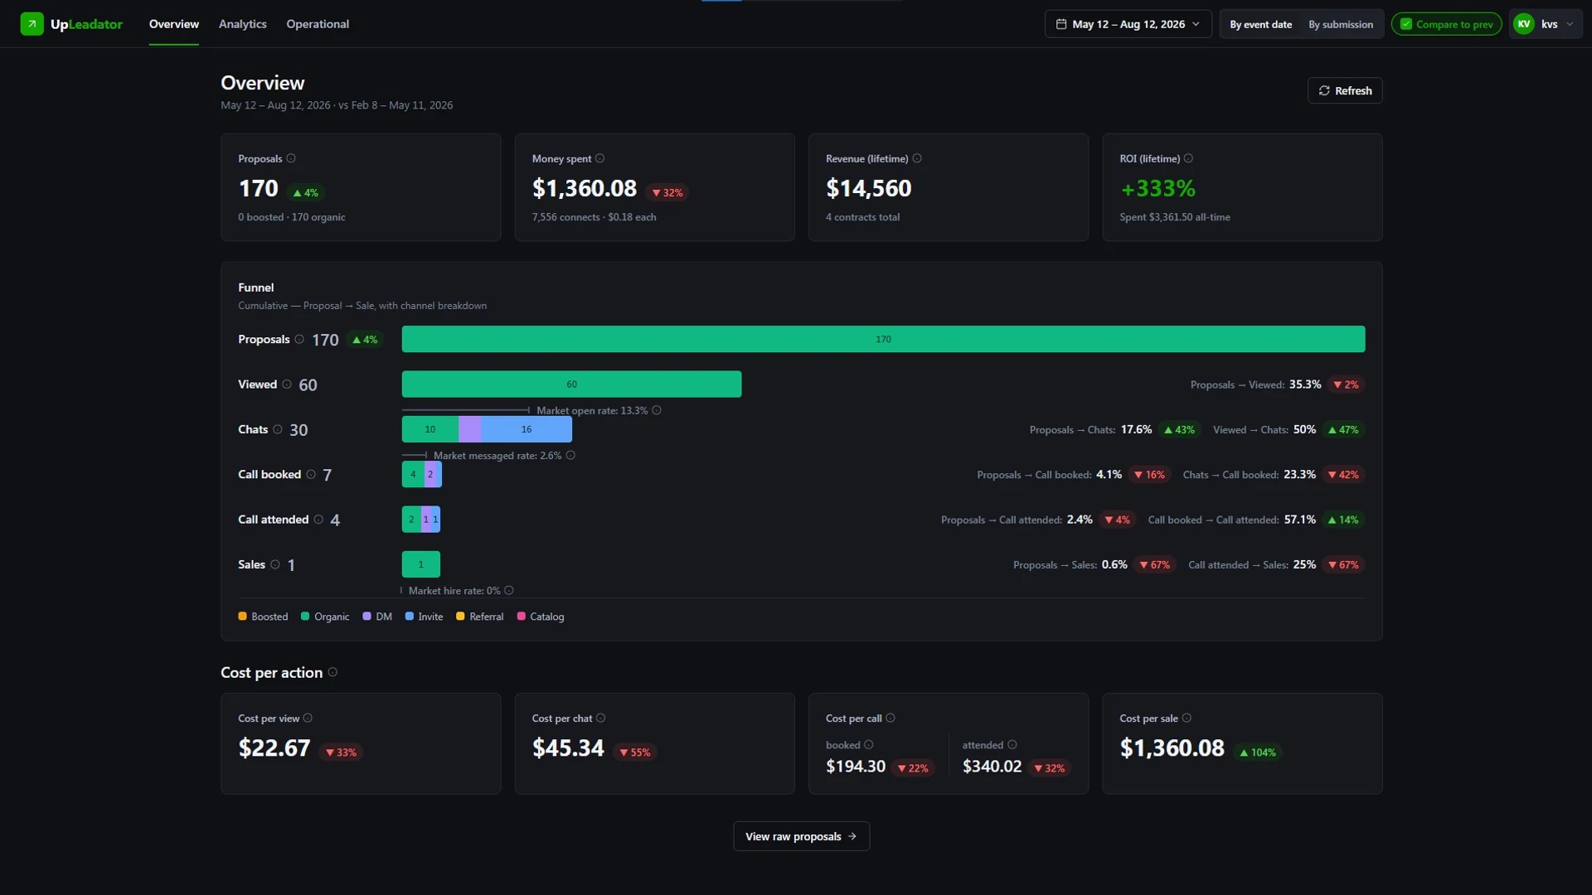Click the blue Invite 16 chats segment
1592x895 pixels.
tap(527, 429)
